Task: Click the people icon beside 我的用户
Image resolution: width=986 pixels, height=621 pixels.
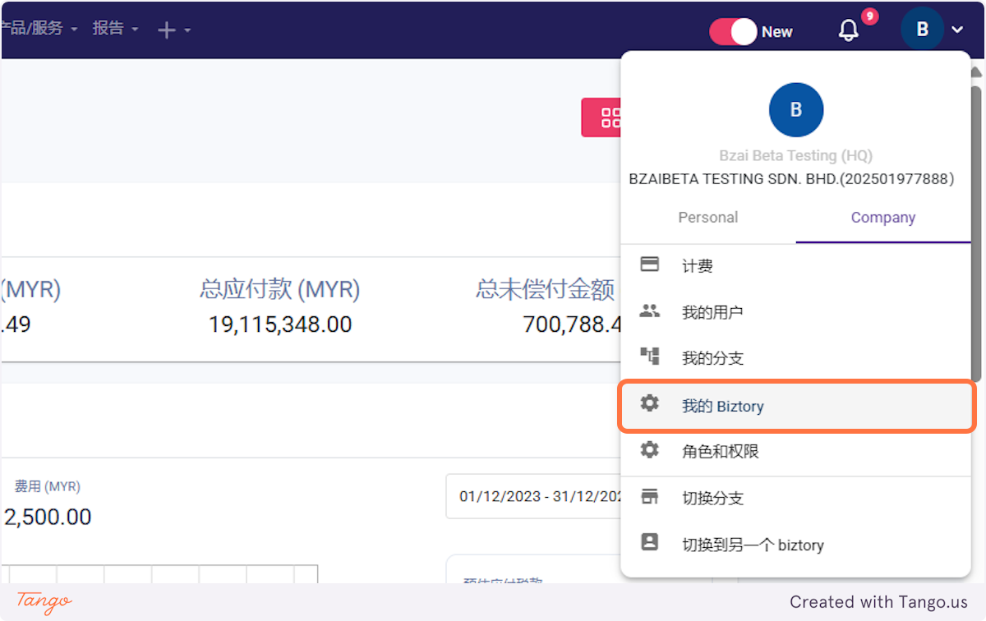Action: tap(650, 311)
